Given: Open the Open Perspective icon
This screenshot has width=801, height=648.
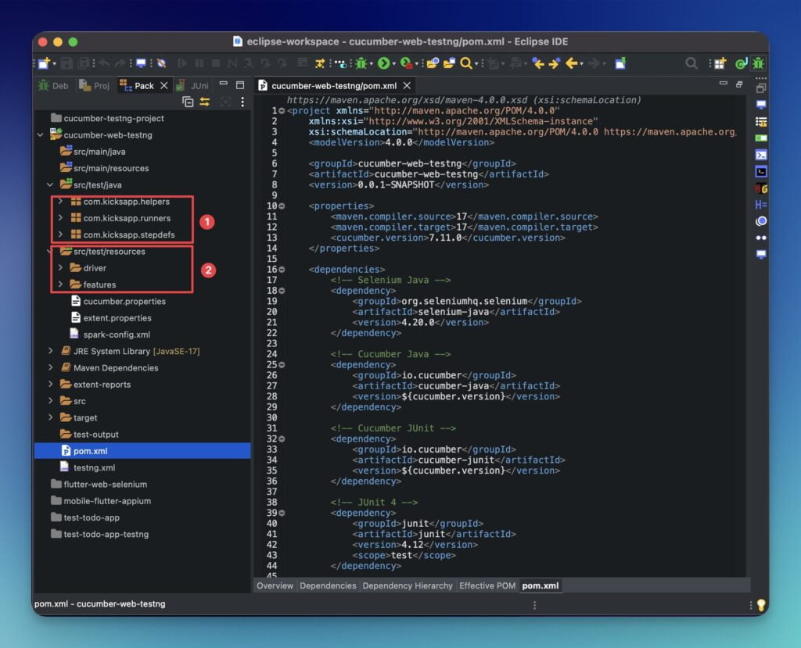Looking at the screenshot, I should click(x=720, y=63).
